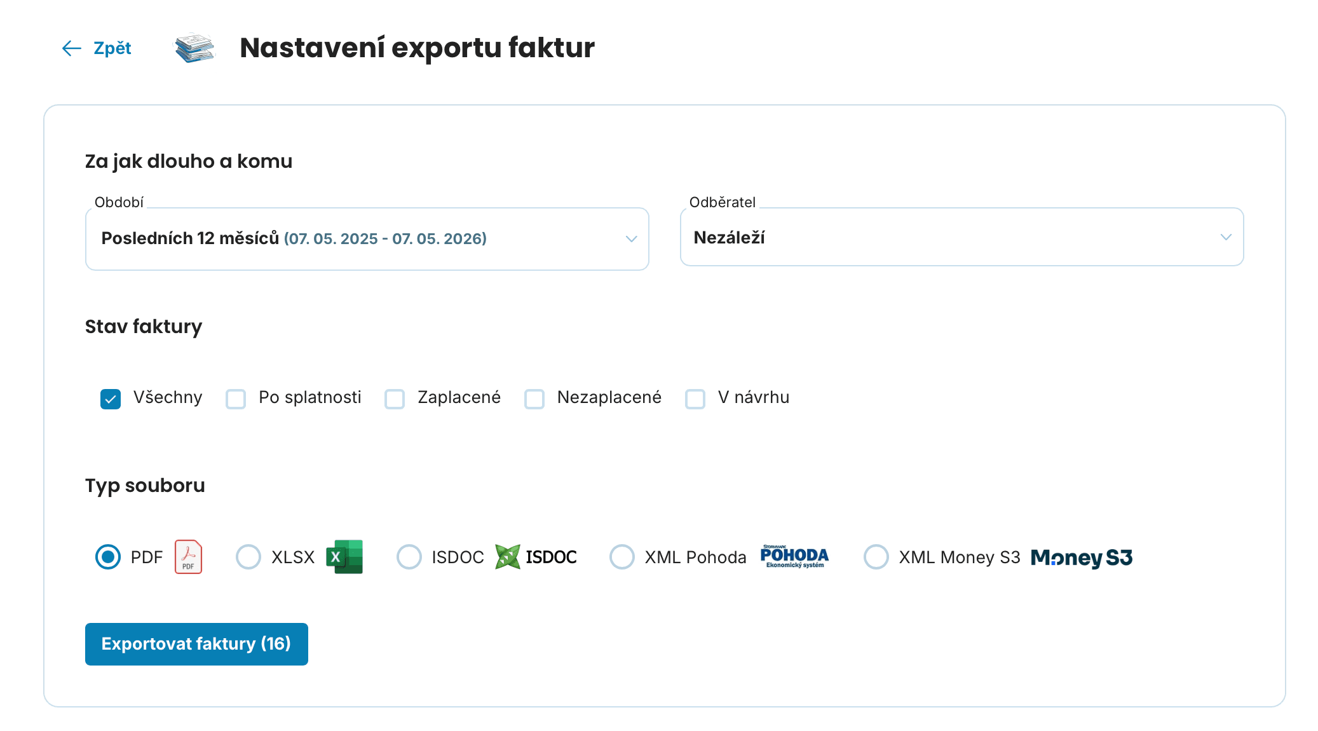Click the Money S3 logo
The width and height of the screenshot is (1318, 731).
pyautogui.click(x=1082, y=557)
